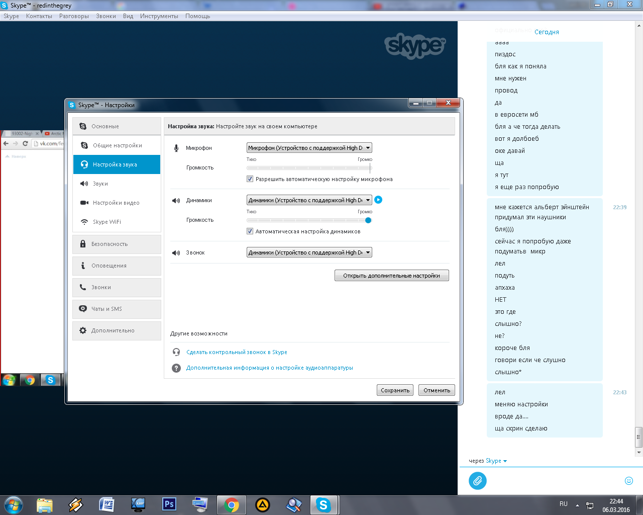Open the Помощь menu
Viewport: 643px width, 515px height.
[198, 16]
